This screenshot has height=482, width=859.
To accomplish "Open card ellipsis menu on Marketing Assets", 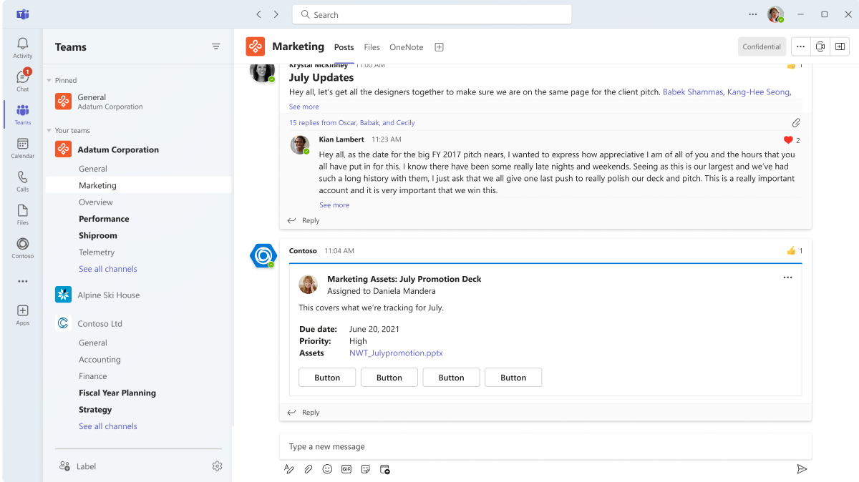I will (788, 277).
